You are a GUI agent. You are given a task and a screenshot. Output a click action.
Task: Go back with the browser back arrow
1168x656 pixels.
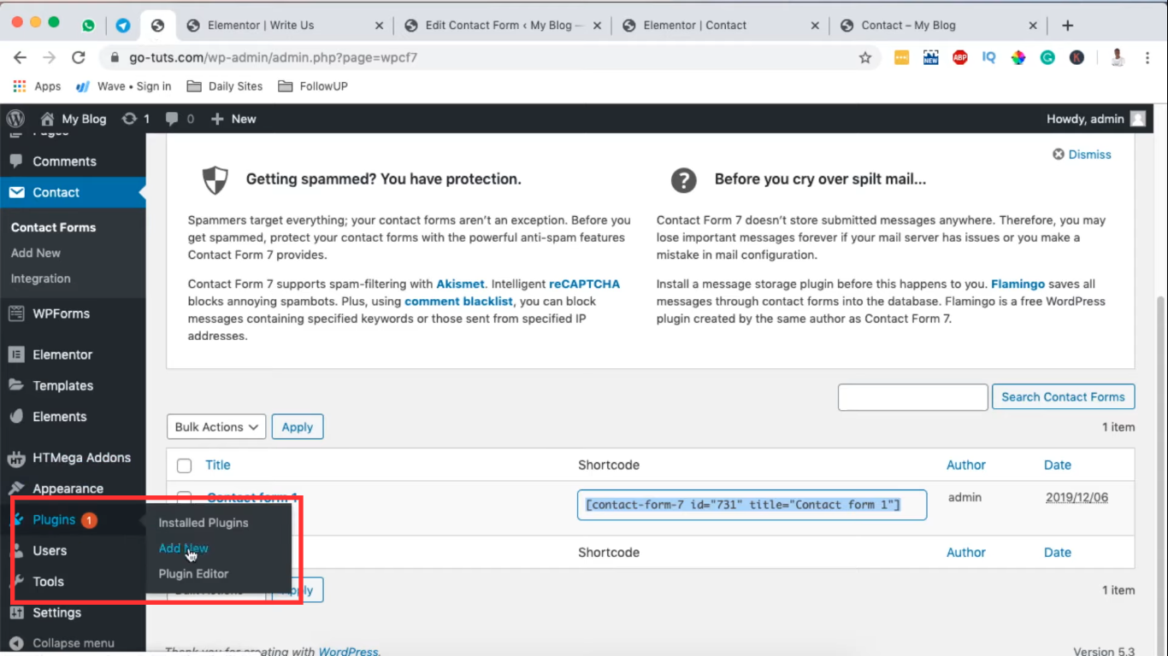[x=21, y=58]
